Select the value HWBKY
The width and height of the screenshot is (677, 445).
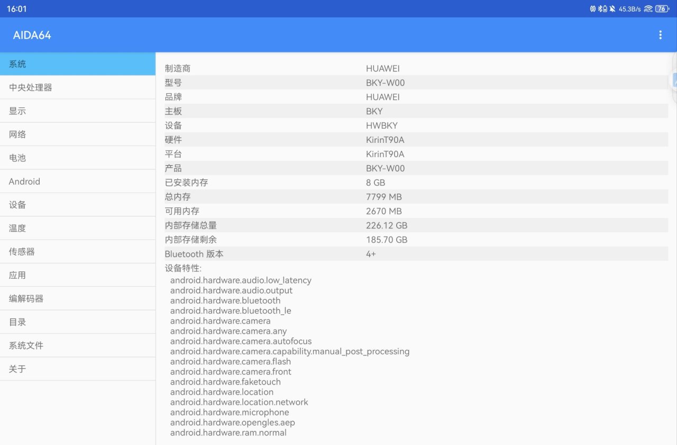(x=382, y=125)
